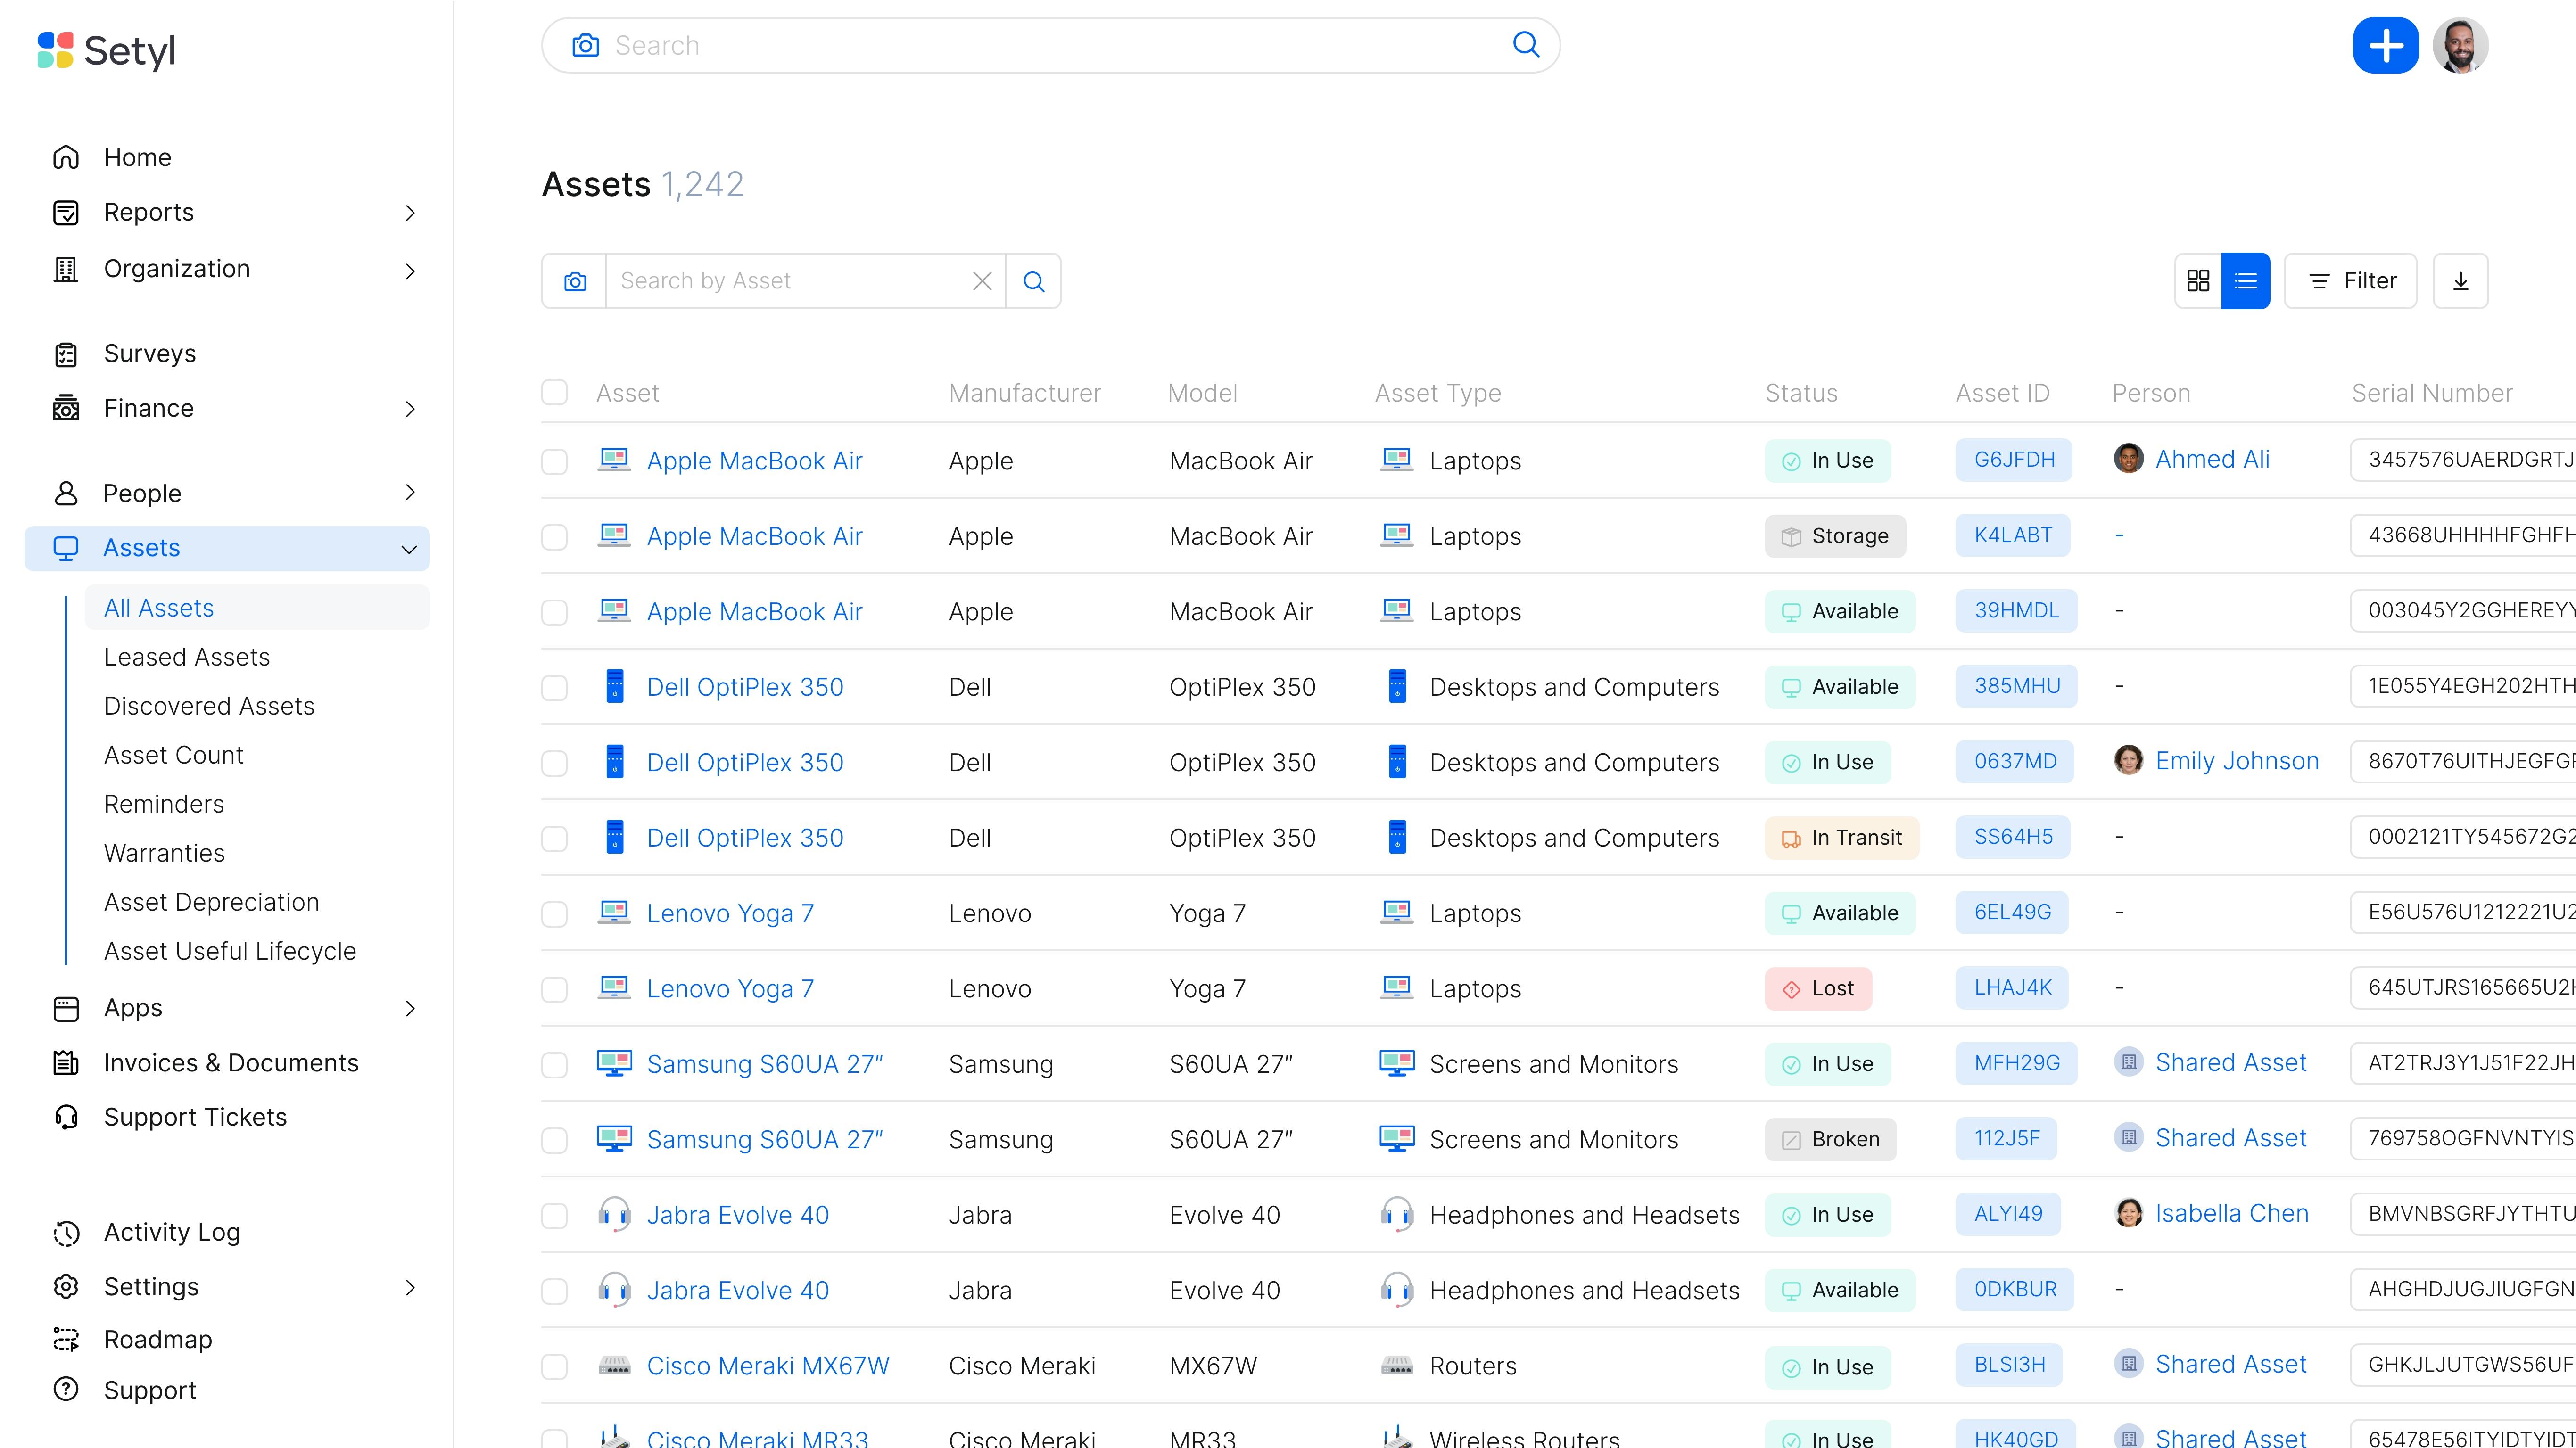This screenshot has height=1448, width=2576.
Task: Open Asset Depreciation from sidebar
Action: pos(211,902)
